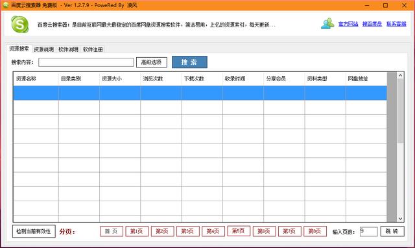Click the 跳转 jump button
The height and width of the screenshot is (248, 415).
[392, 231]
